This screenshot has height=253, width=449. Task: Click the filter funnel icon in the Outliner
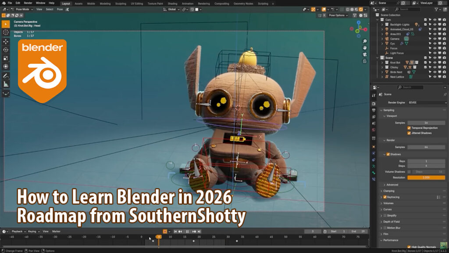[x=436, y=10]
